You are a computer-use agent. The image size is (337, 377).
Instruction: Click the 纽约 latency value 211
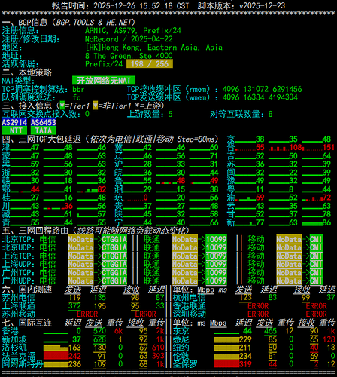tap(245, 348)
